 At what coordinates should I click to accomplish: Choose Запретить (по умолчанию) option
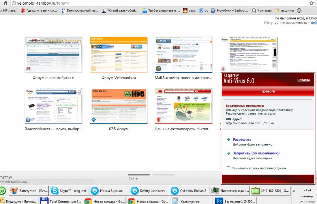pyautogui.click(x=256, y=153)
